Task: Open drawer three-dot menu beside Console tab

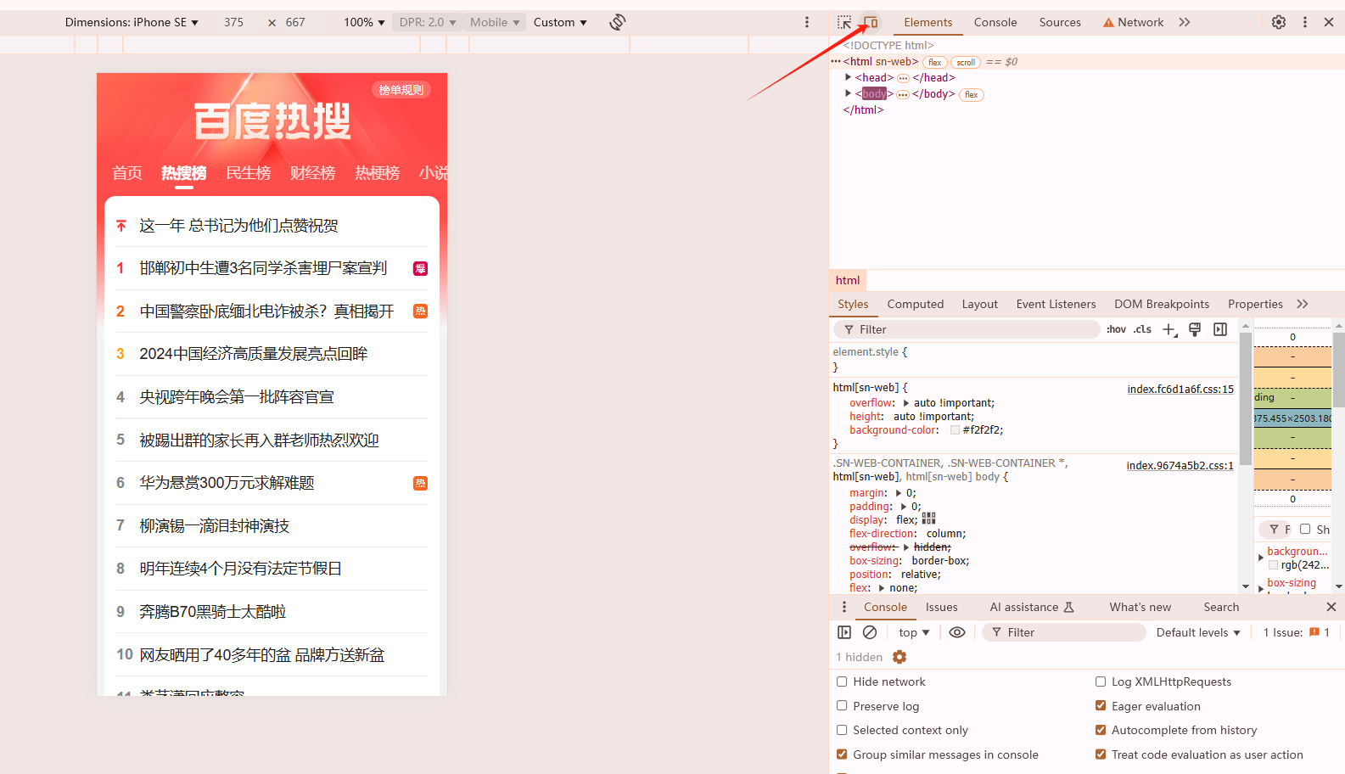Action: [x=843, y=607]
